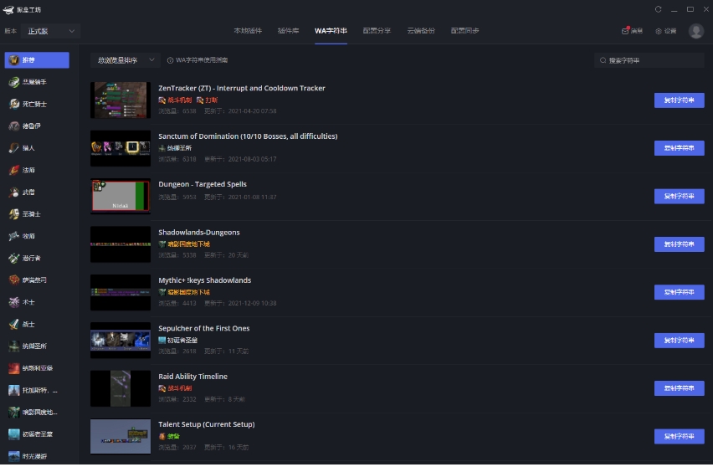The width and height of the screenshot is (713, 467).
Task: Click the 搜索字符串 search field
Action: click(649, 60)
